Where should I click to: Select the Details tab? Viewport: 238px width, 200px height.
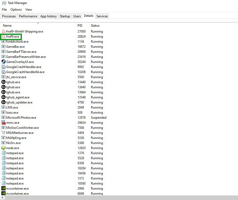pyautogui.click(x=89, y=16)
